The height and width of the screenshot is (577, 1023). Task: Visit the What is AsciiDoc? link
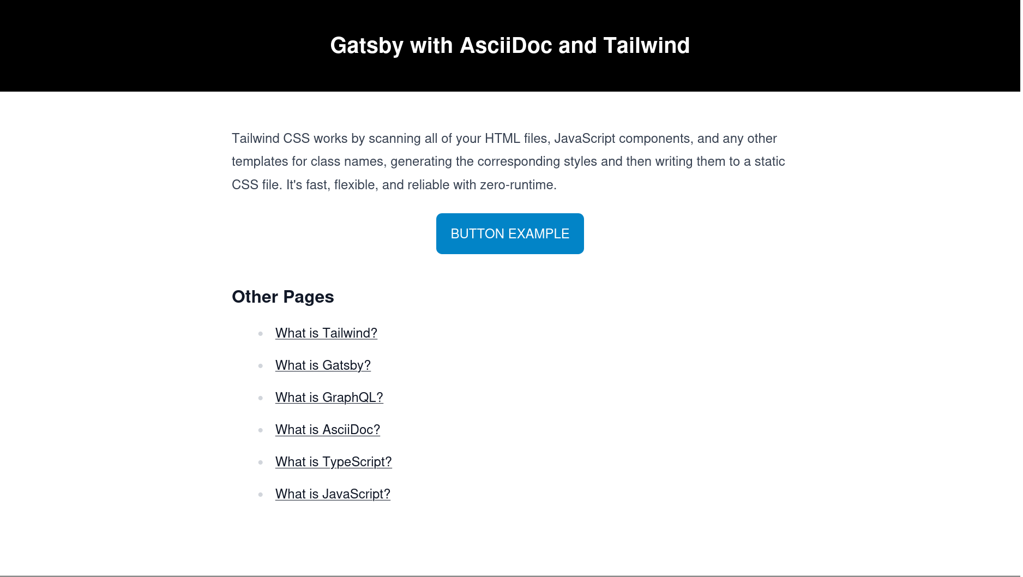(327, 430)
